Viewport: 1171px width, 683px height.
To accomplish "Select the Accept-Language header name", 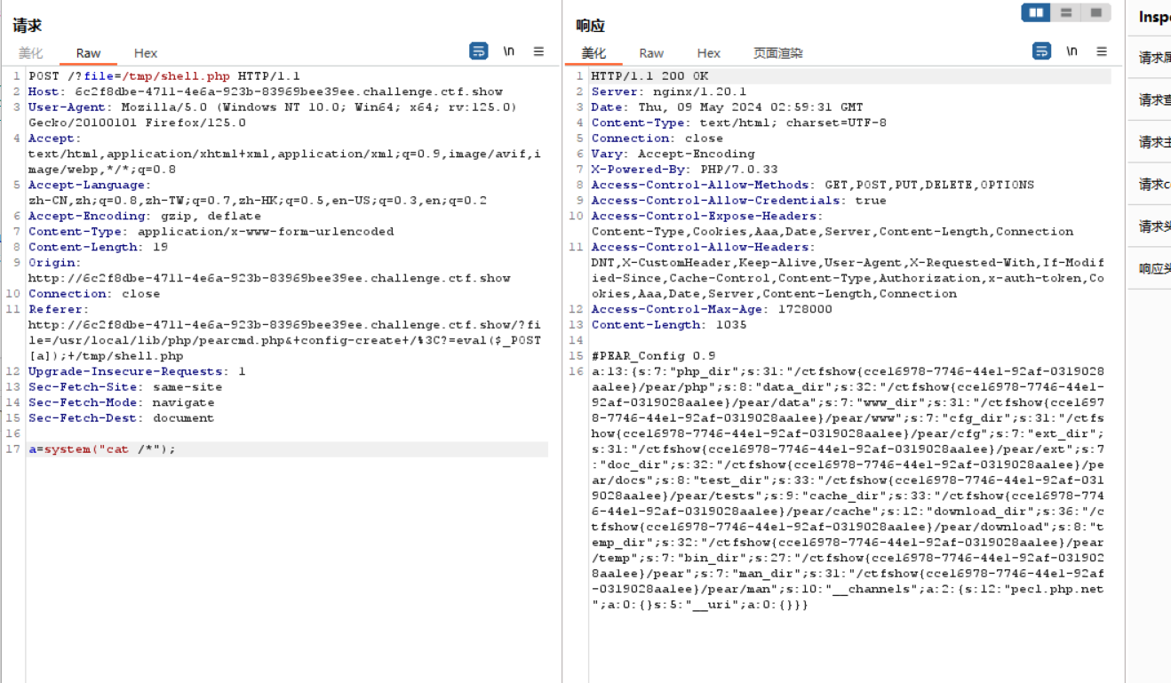I will pos(88,185).
